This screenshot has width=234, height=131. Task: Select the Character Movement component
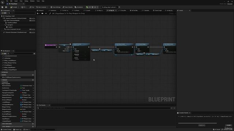tap(16, 32)
